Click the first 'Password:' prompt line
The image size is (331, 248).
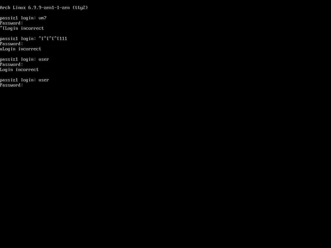(x=12, y=23)
